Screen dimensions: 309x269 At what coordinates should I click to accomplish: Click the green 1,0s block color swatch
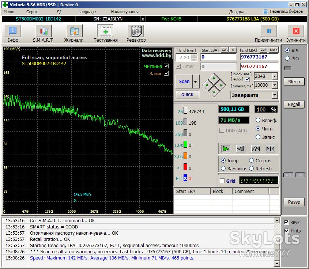[185, 144]
